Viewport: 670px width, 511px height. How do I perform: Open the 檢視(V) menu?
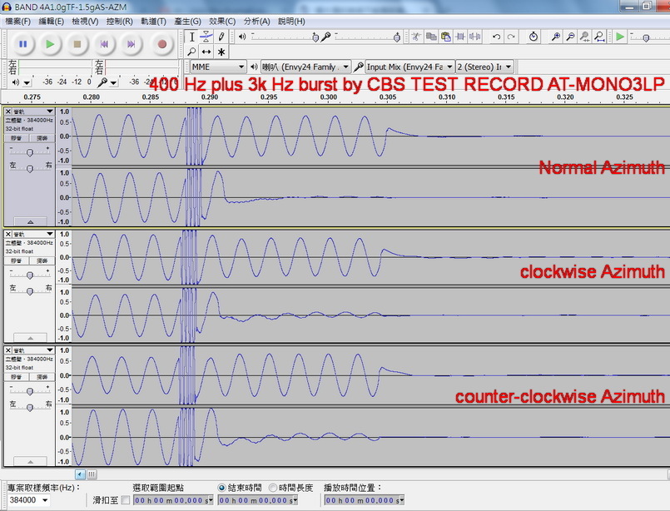(x=85, y=22)
